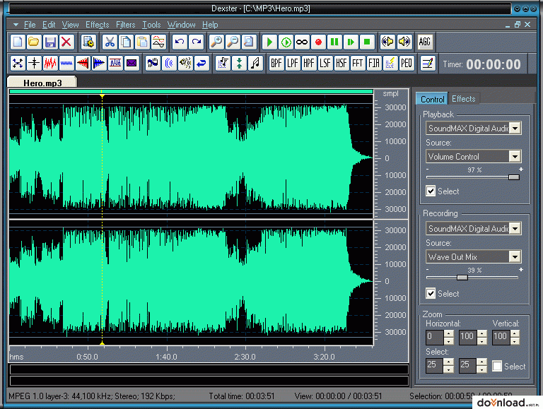This screenshot has height=409, width=543.
Task: Apply the LSF low-shelf filter
Action: [325, 64]
